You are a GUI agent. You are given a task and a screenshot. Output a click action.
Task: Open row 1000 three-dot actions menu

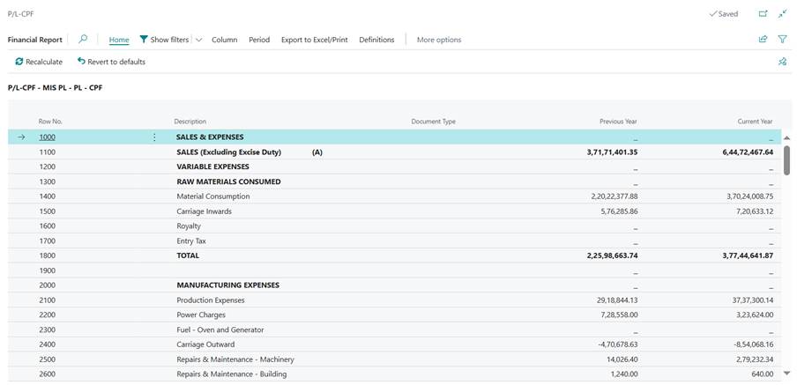point(155,137)
